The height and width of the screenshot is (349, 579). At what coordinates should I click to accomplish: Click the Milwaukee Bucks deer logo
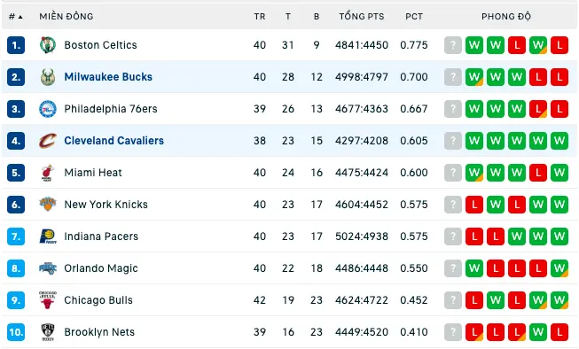pos(48,77)
